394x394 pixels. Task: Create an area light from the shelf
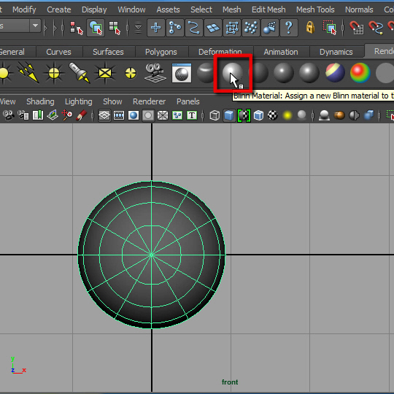(x=105, y=73)
